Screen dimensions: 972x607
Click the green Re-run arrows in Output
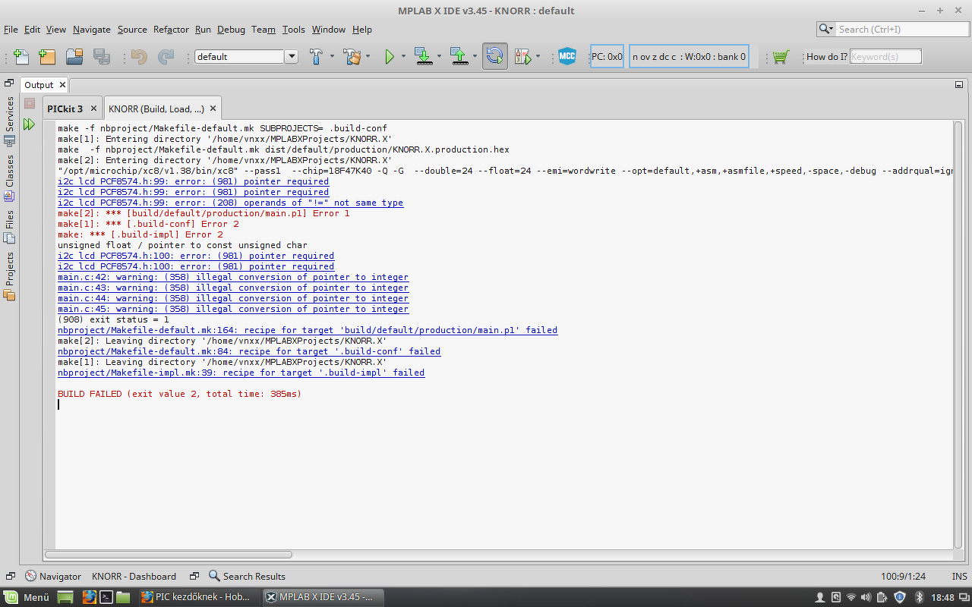30,124
